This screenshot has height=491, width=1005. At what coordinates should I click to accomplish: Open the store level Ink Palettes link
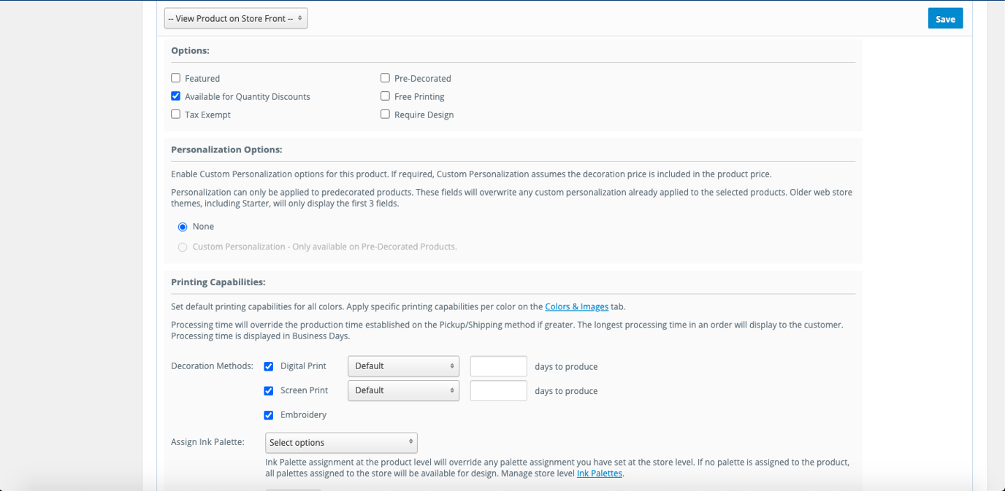(599, 473)
